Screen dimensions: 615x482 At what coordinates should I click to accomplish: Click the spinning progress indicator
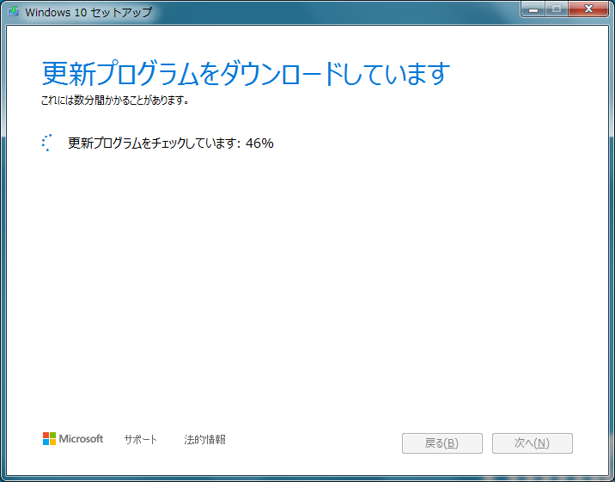click(x=47, y=143)
